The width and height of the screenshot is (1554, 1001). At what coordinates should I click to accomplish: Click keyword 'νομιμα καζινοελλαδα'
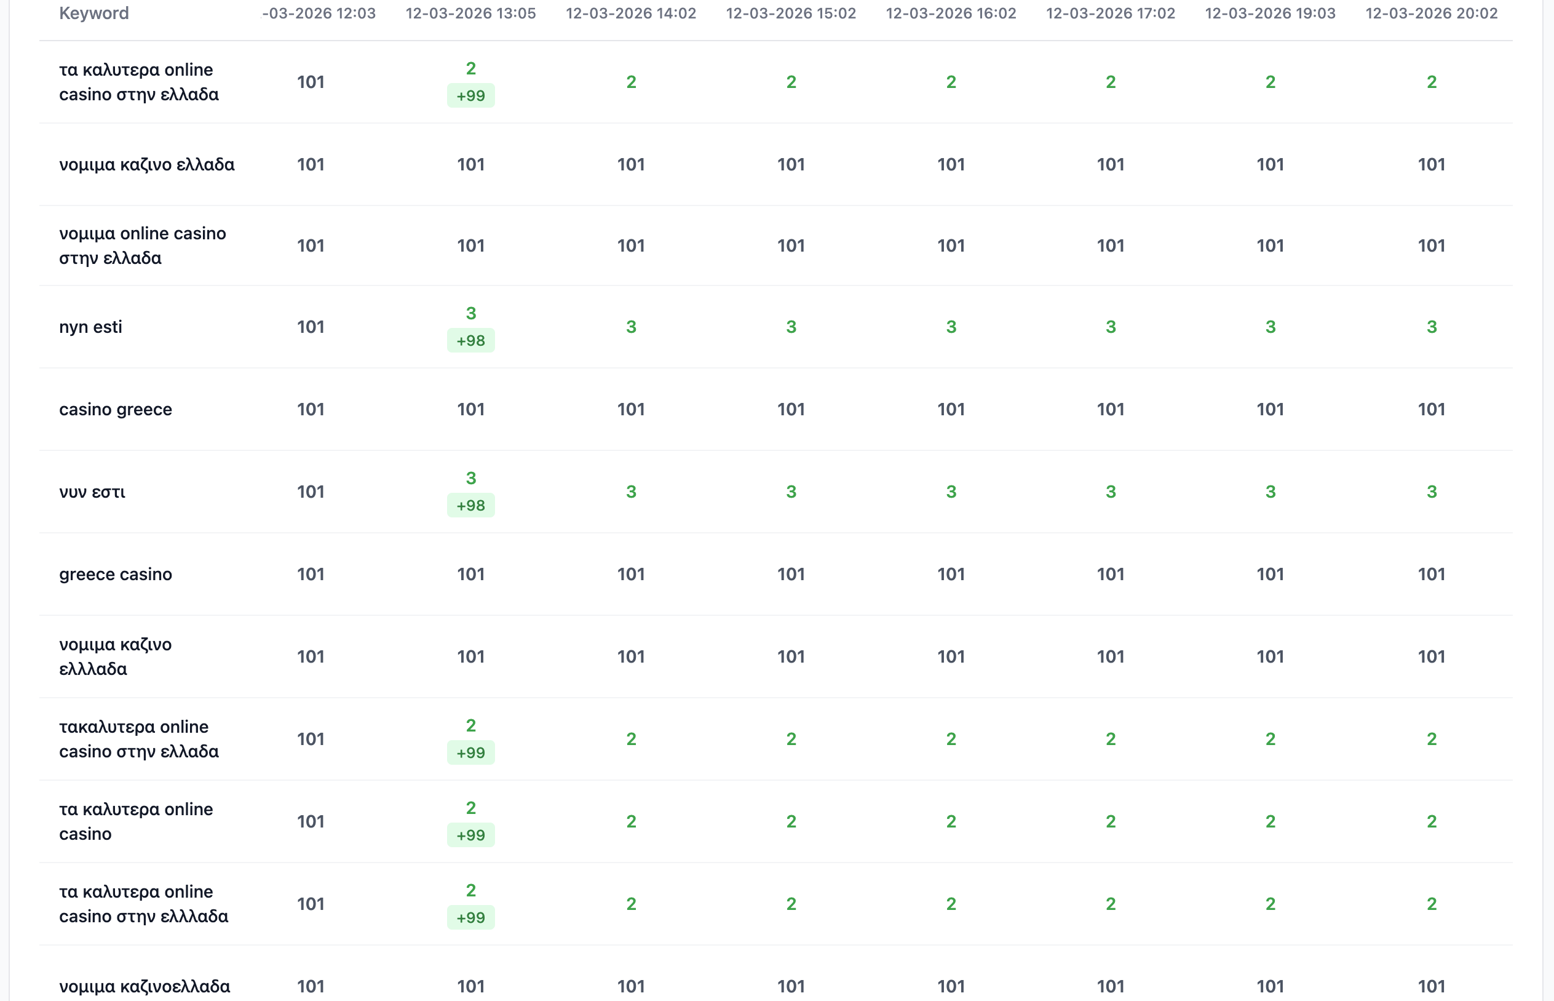145,987
